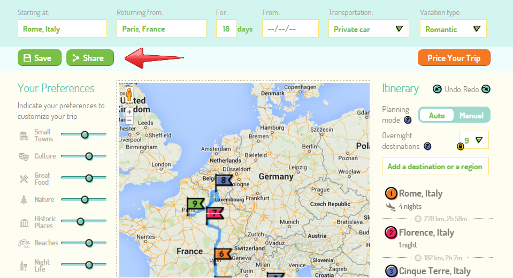Screen dimensions: 513x278
Task: Click the map zoom in plus button
Action: pos(129,112)
